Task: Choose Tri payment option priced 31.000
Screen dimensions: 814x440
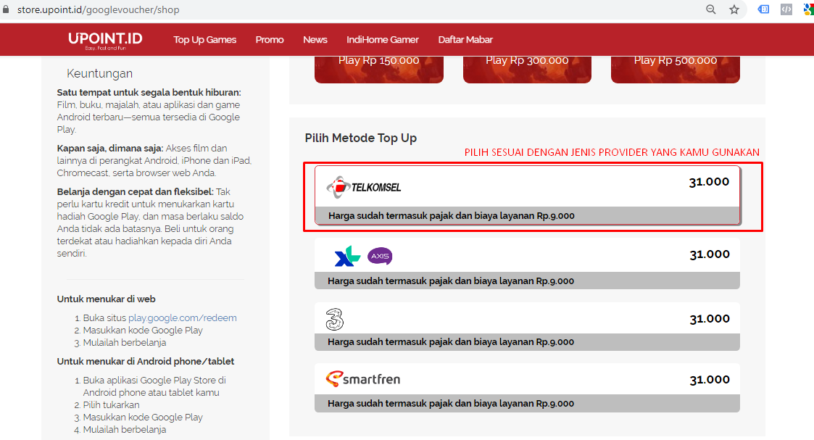Action: pyautogui.click(x=527, y=326)
